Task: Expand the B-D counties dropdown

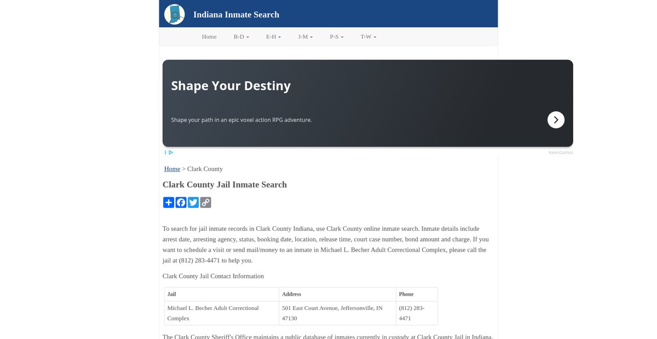Action: pyautogui.click(x=241, y=37)
